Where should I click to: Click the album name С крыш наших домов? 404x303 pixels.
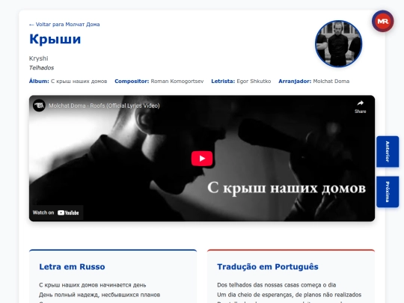pyautogui.click(x=79, y=82)
